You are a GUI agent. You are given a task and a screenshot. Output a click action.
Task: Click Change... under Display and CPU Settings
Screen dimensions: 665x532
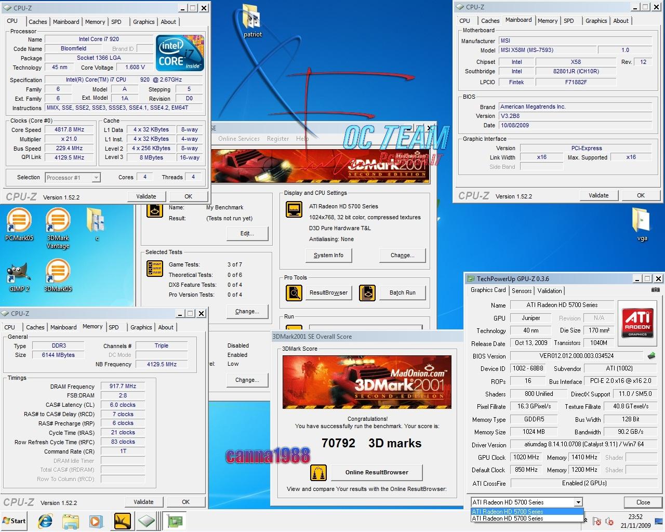click(403, 255)
